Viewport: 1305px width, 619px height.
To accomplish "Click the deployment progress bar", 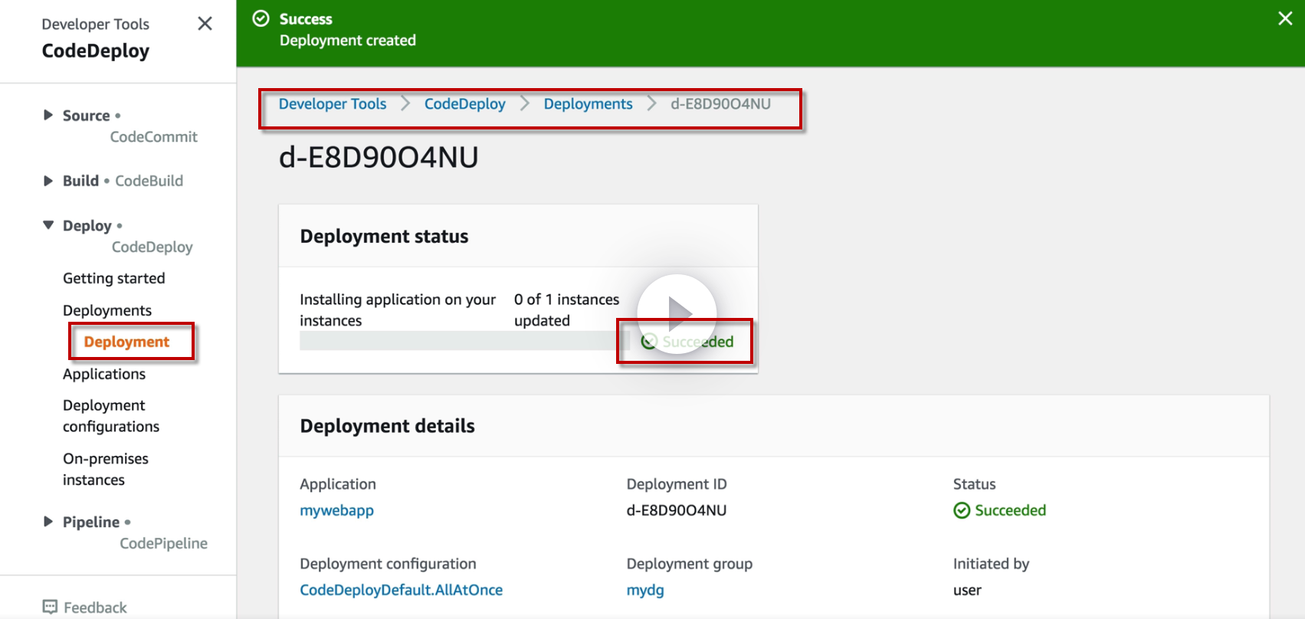I will [x=464, y=341].
